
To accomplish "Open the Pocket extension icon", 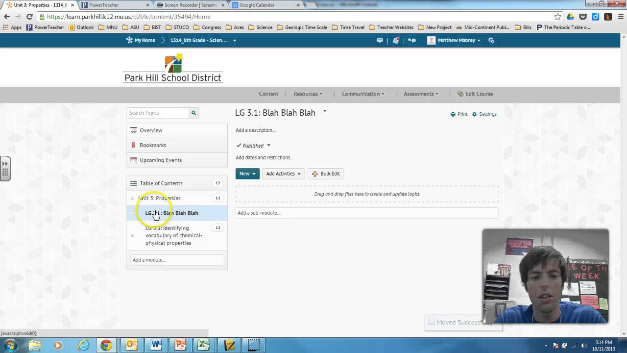I will tap(583, 17).
